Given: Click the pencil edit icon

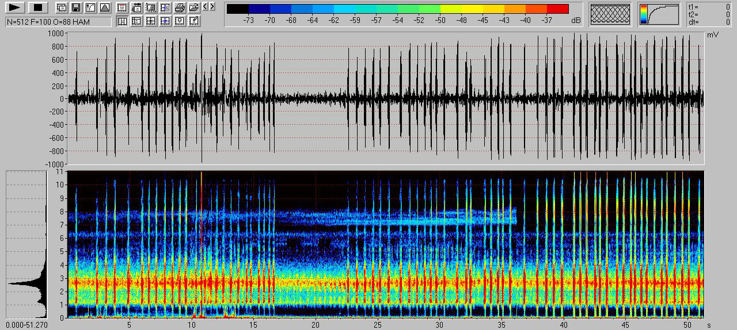Looking at the screenshot, I should (x=194, y=21).
